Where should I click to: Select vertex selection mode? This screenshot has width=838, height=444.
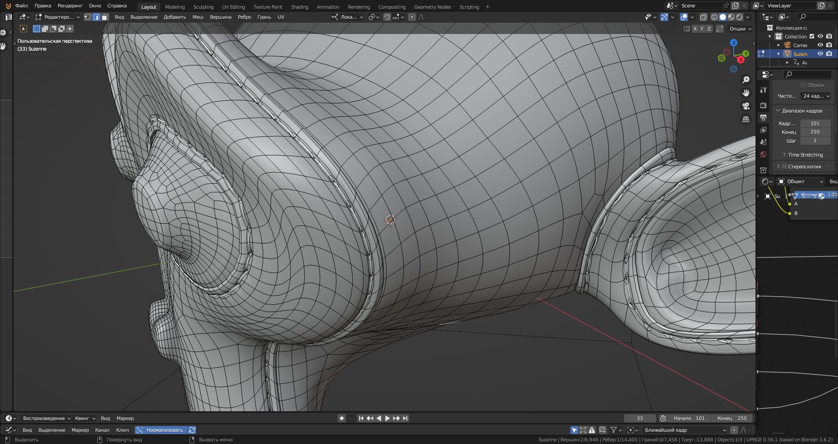88,17
